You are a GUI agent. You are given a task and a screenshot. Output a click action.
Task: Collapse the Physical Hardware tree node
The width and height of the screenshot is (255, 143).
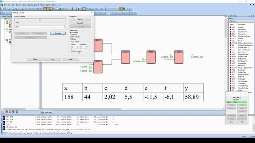click(x=5, y=40)
